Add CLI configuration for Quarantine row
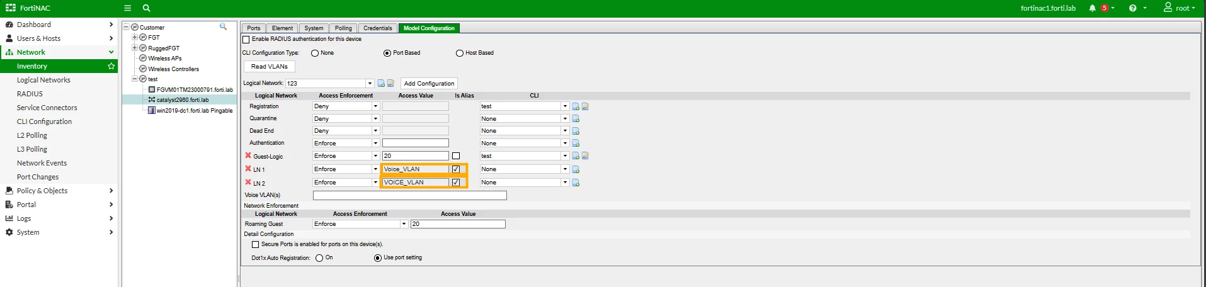The width and height of the screenshot is (1206, 287). coord(576,118)
